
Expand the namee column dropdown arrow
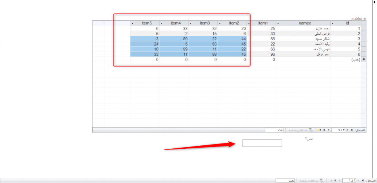click(278, 23)
